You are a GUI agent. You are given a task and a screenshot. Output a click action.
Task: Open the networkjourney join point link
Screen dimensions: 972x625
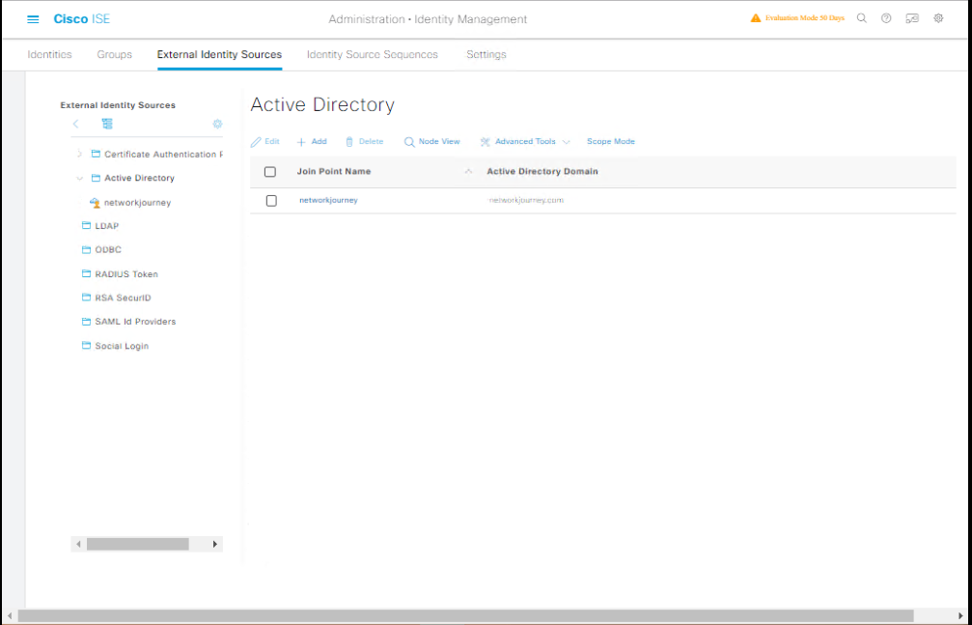pyautogui.click(x=328, y=201)
